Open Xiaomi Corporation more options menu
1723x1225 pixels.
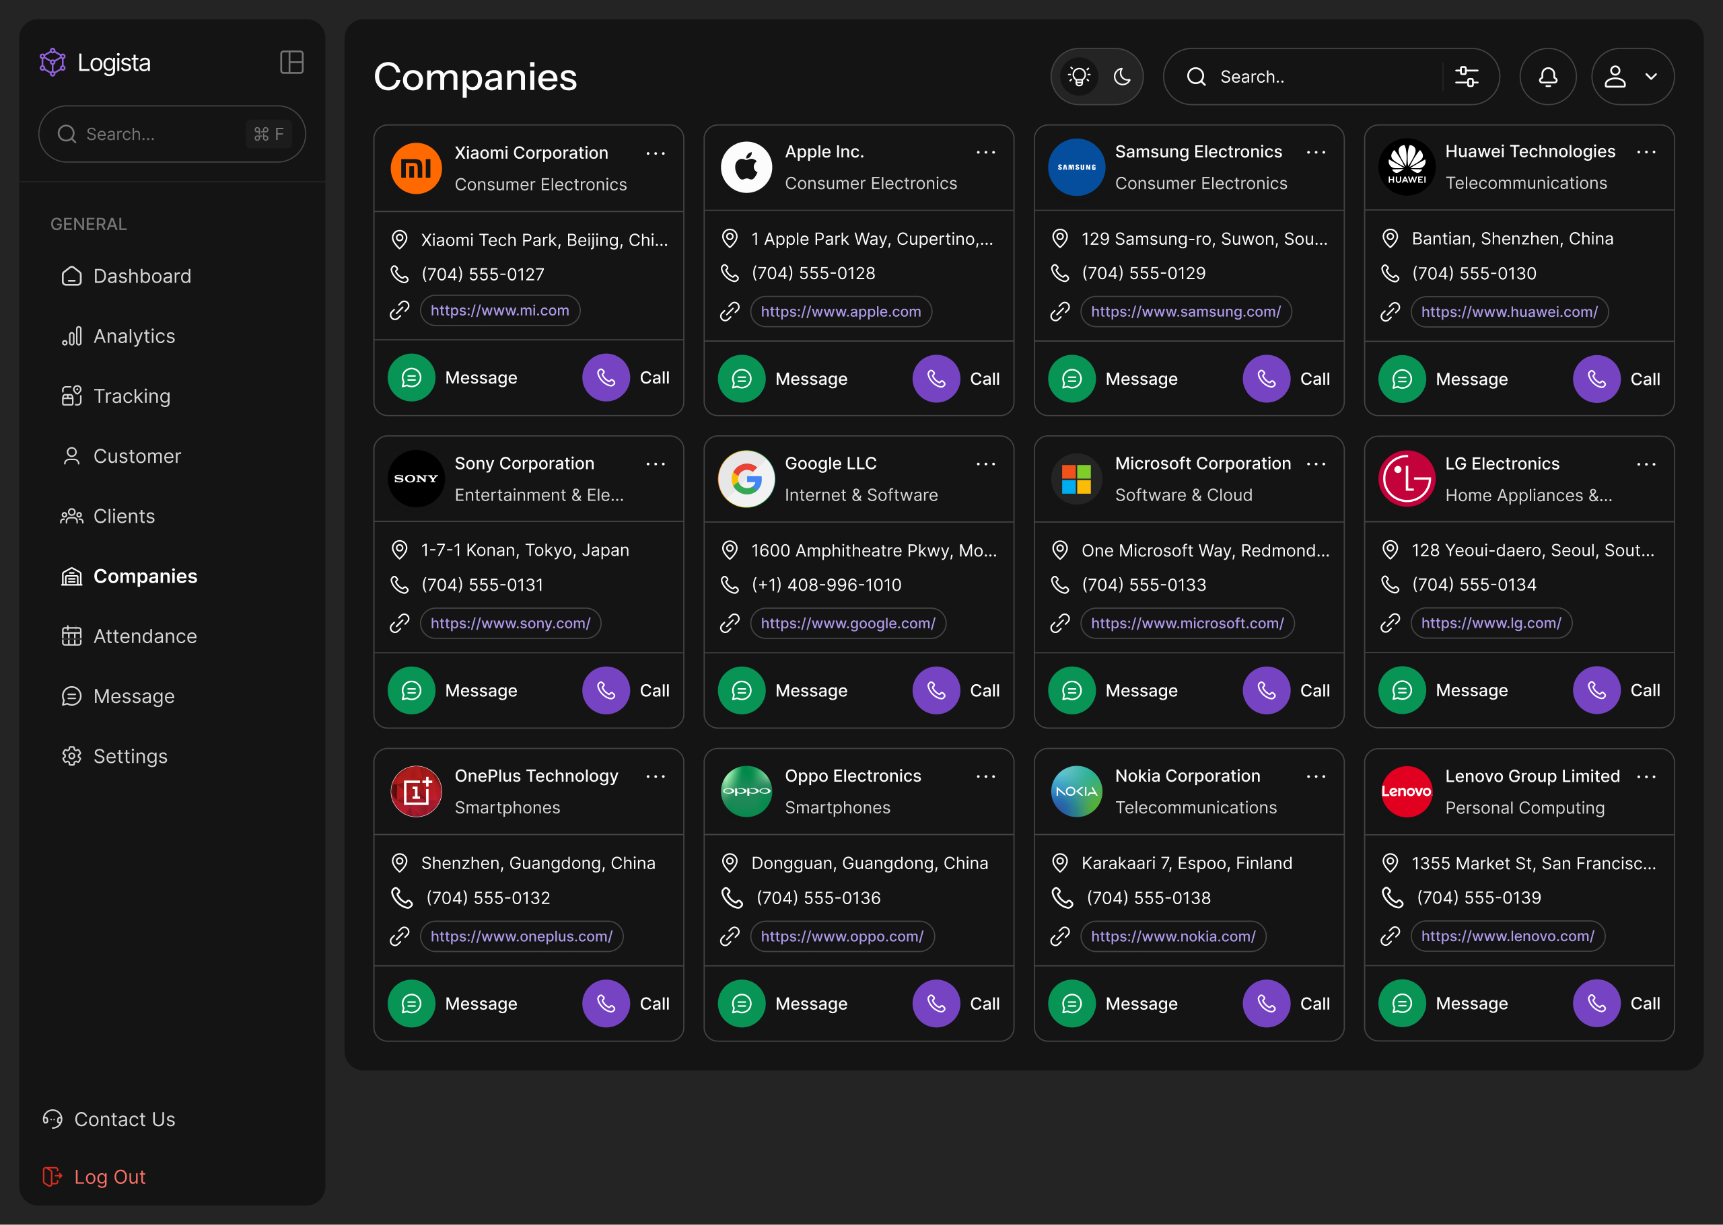[x=655, y=153]
